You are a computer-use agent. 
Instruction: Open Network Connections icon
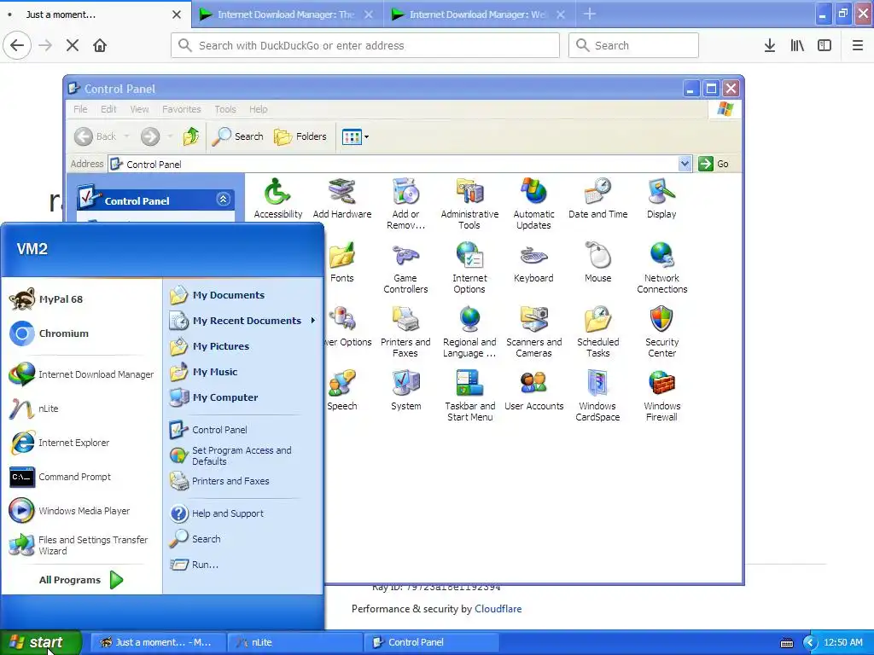coord(661,268)
